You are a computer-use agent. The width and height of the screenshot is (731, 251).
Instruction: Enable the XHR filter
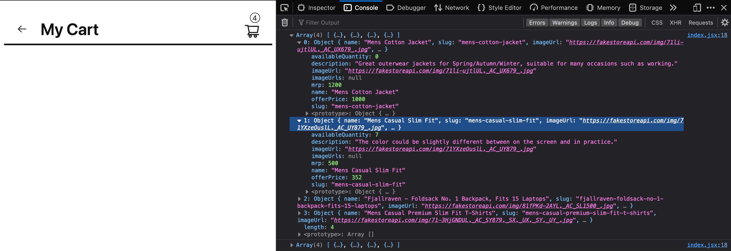[x=675, y=23]
